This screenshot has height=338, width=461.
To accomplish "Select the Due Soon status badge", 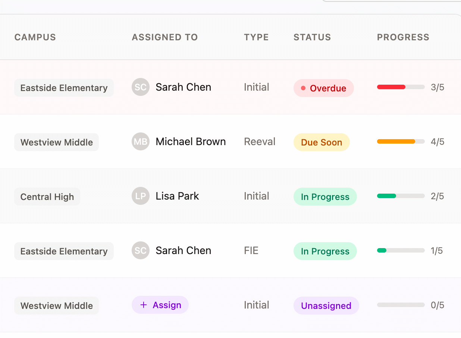I will click(322, 142).
